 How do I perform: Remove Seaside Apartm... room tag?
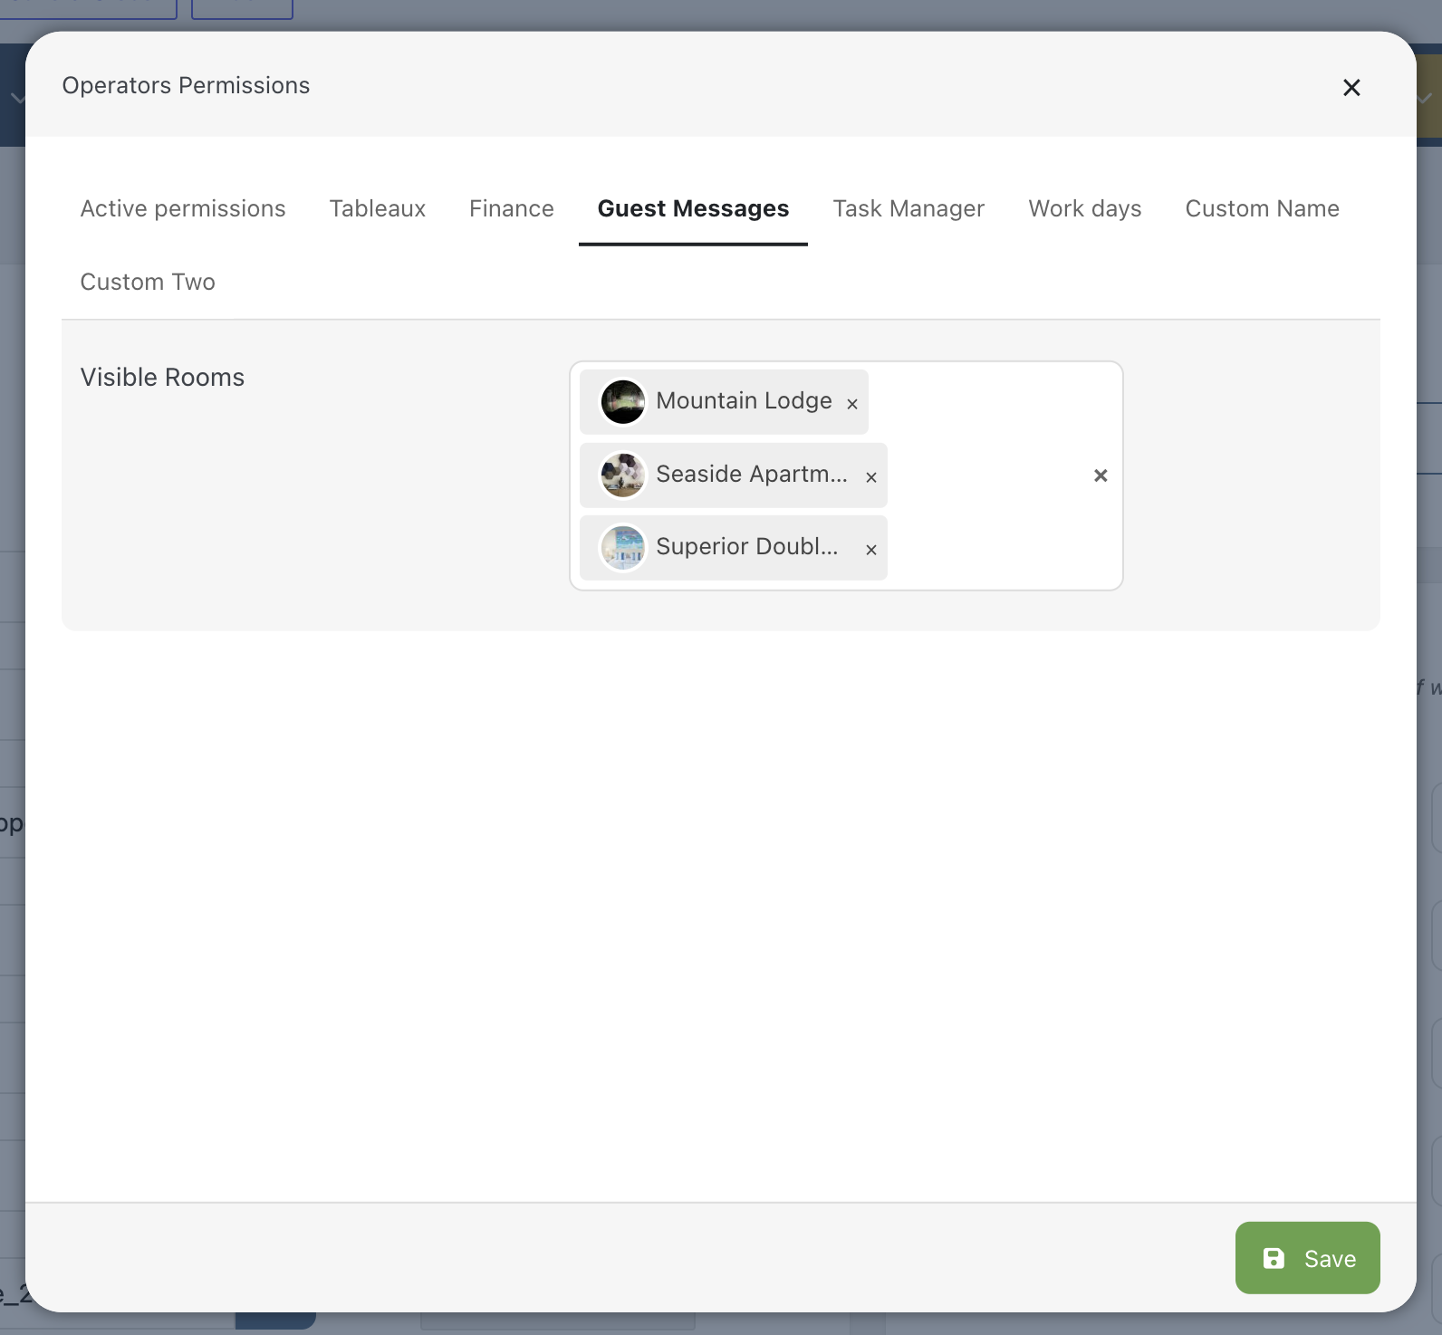(x=871, y=477)
